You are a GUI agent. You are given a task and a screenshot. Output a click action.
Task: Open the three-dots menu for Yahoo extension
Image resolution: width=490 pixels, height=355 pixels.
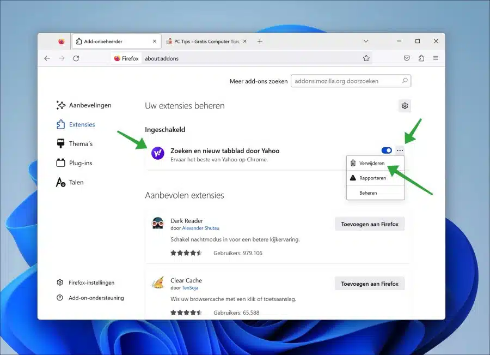[400, 151]
